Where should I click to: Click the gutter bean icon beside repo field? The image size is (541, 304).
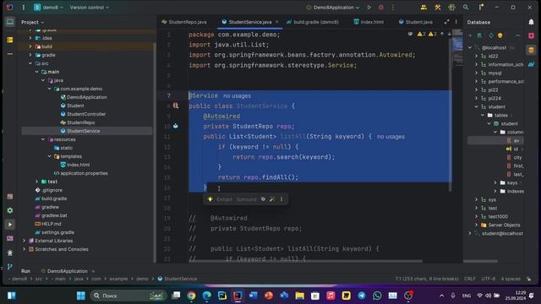point(176,126)
